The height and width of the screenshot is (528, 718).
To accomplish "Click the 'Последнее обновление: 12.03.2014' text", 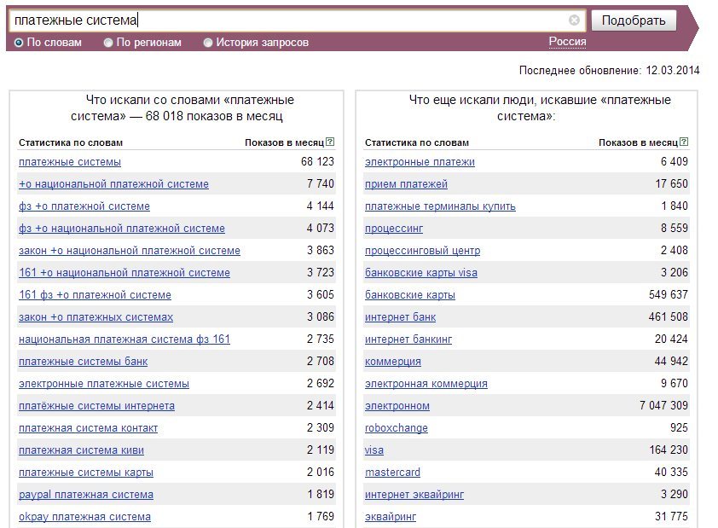I will 609,71.
